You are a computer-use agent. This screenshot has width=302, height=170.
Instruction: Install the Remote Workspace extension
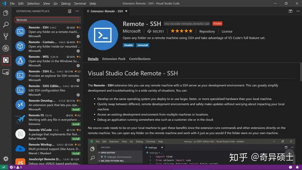point(76,154)
